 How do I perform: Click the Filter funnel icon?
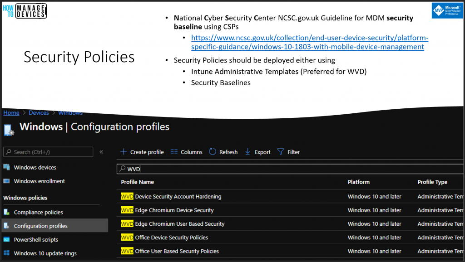[281, 152]
